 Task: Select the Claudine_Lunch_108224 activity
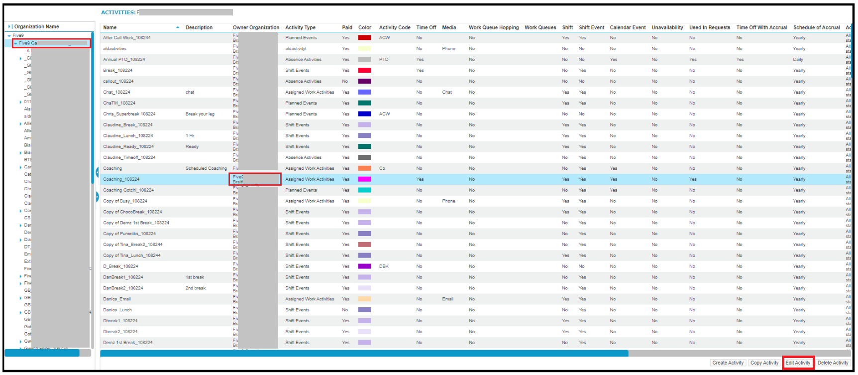tap(475, 136)
